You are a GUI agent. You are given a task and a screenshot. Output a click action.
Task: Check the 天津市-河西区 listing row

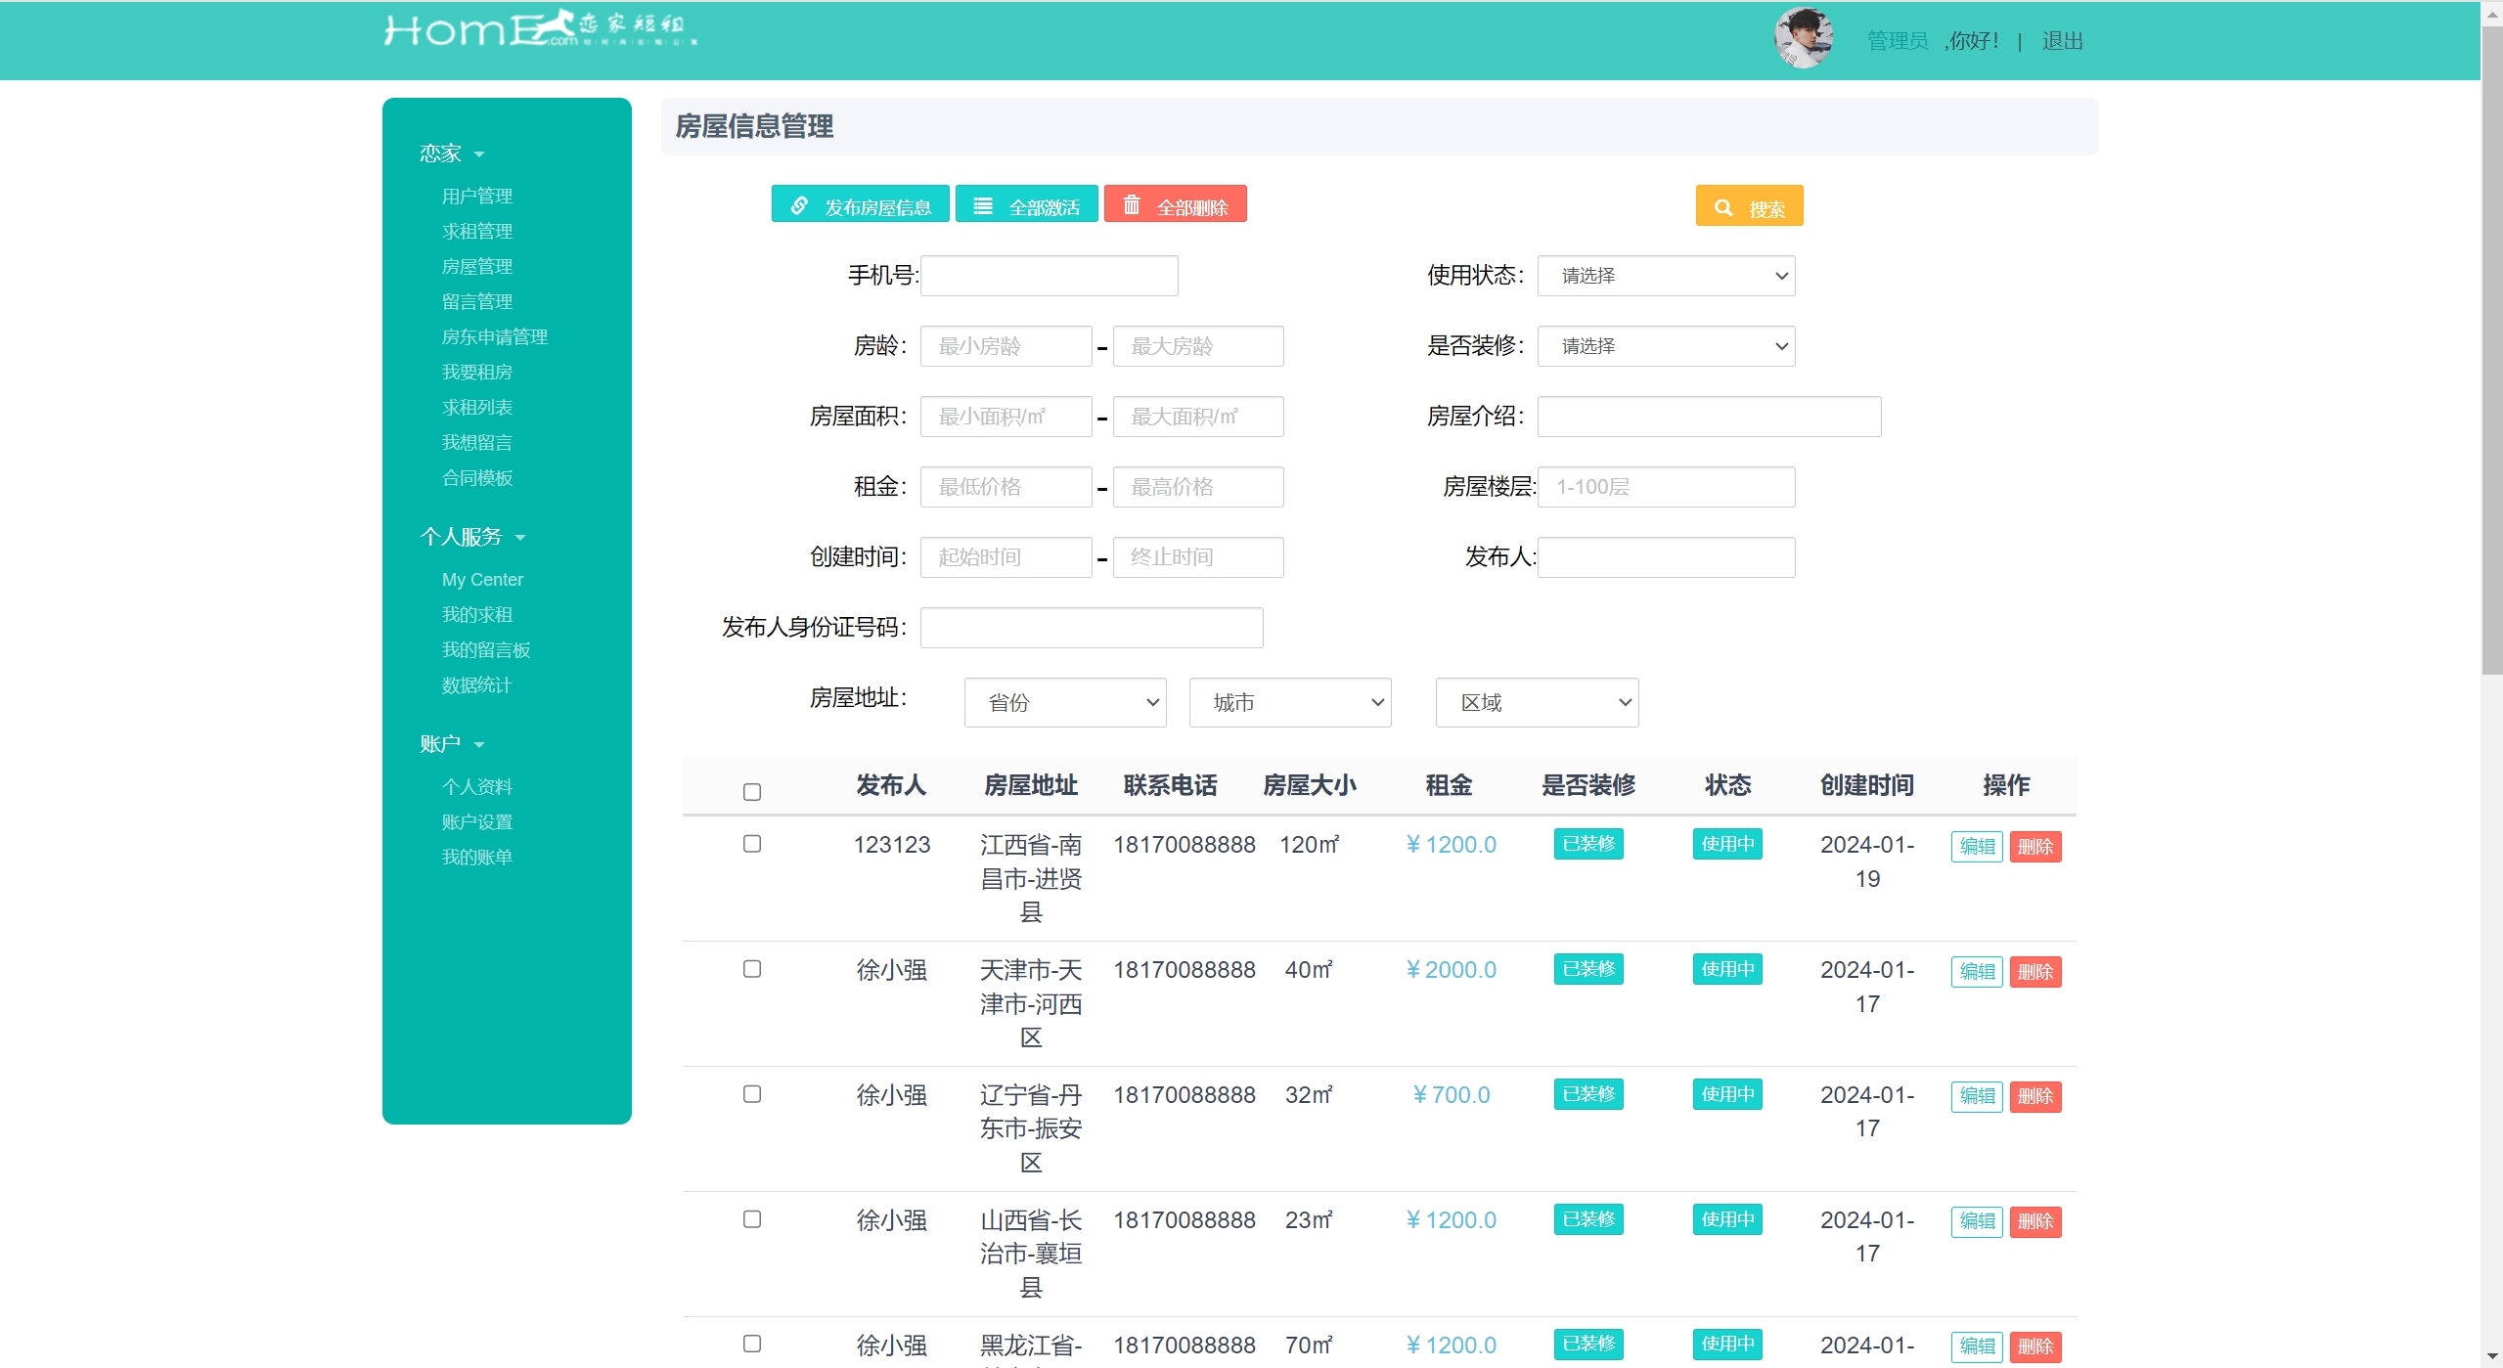pos(751,968)
